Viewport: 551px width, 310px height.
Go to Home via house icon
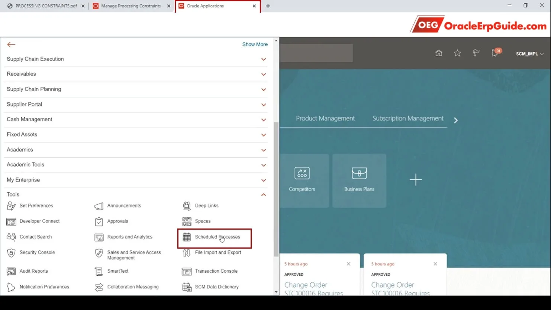pos(439,53)
